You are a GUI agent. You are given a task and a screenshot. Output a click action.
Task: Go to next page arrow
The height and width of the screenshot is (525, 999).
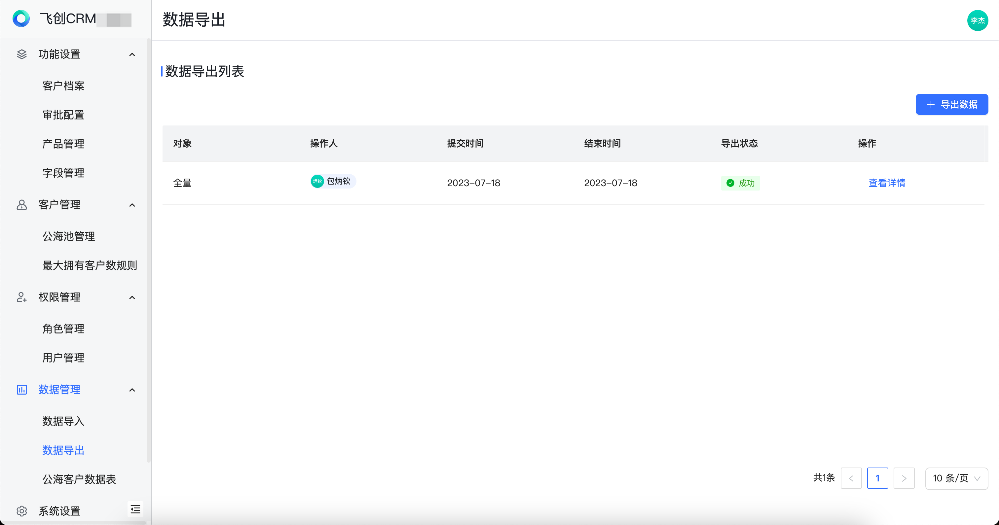pyautogui.click(x=904, y=478)
